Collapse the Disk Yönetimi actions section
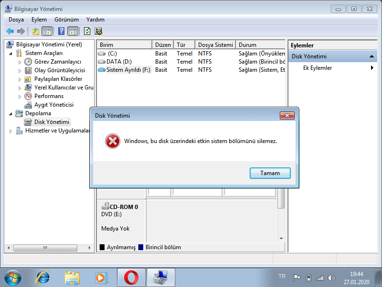The image size is (382, 287). pyautogui.click(x=371, y=56)
